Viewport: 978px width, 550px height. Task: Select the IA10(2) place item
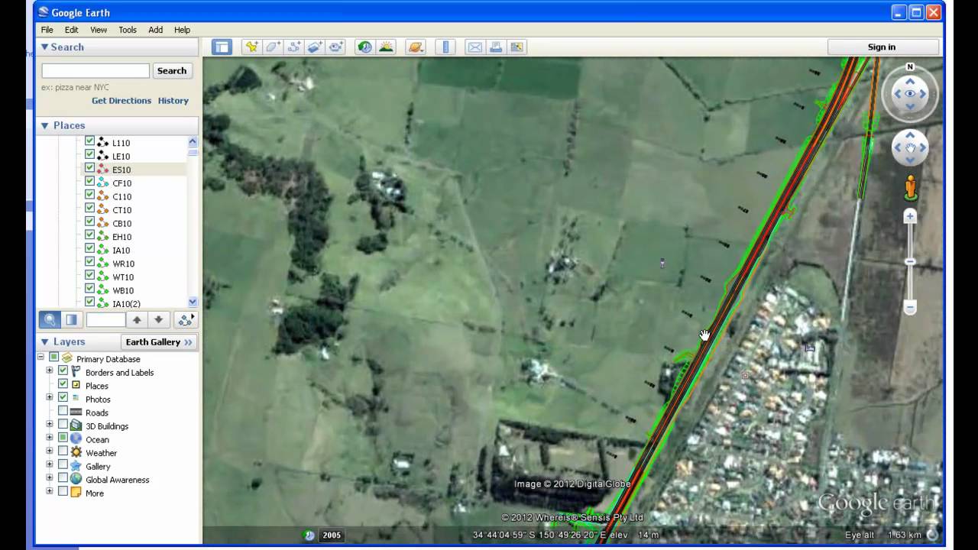coord(126,304)
